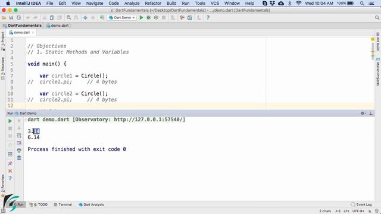The height and width of the screenshot is (214, 381).
Task: Open the Structure tool window side tab
Action: point(2,68)
